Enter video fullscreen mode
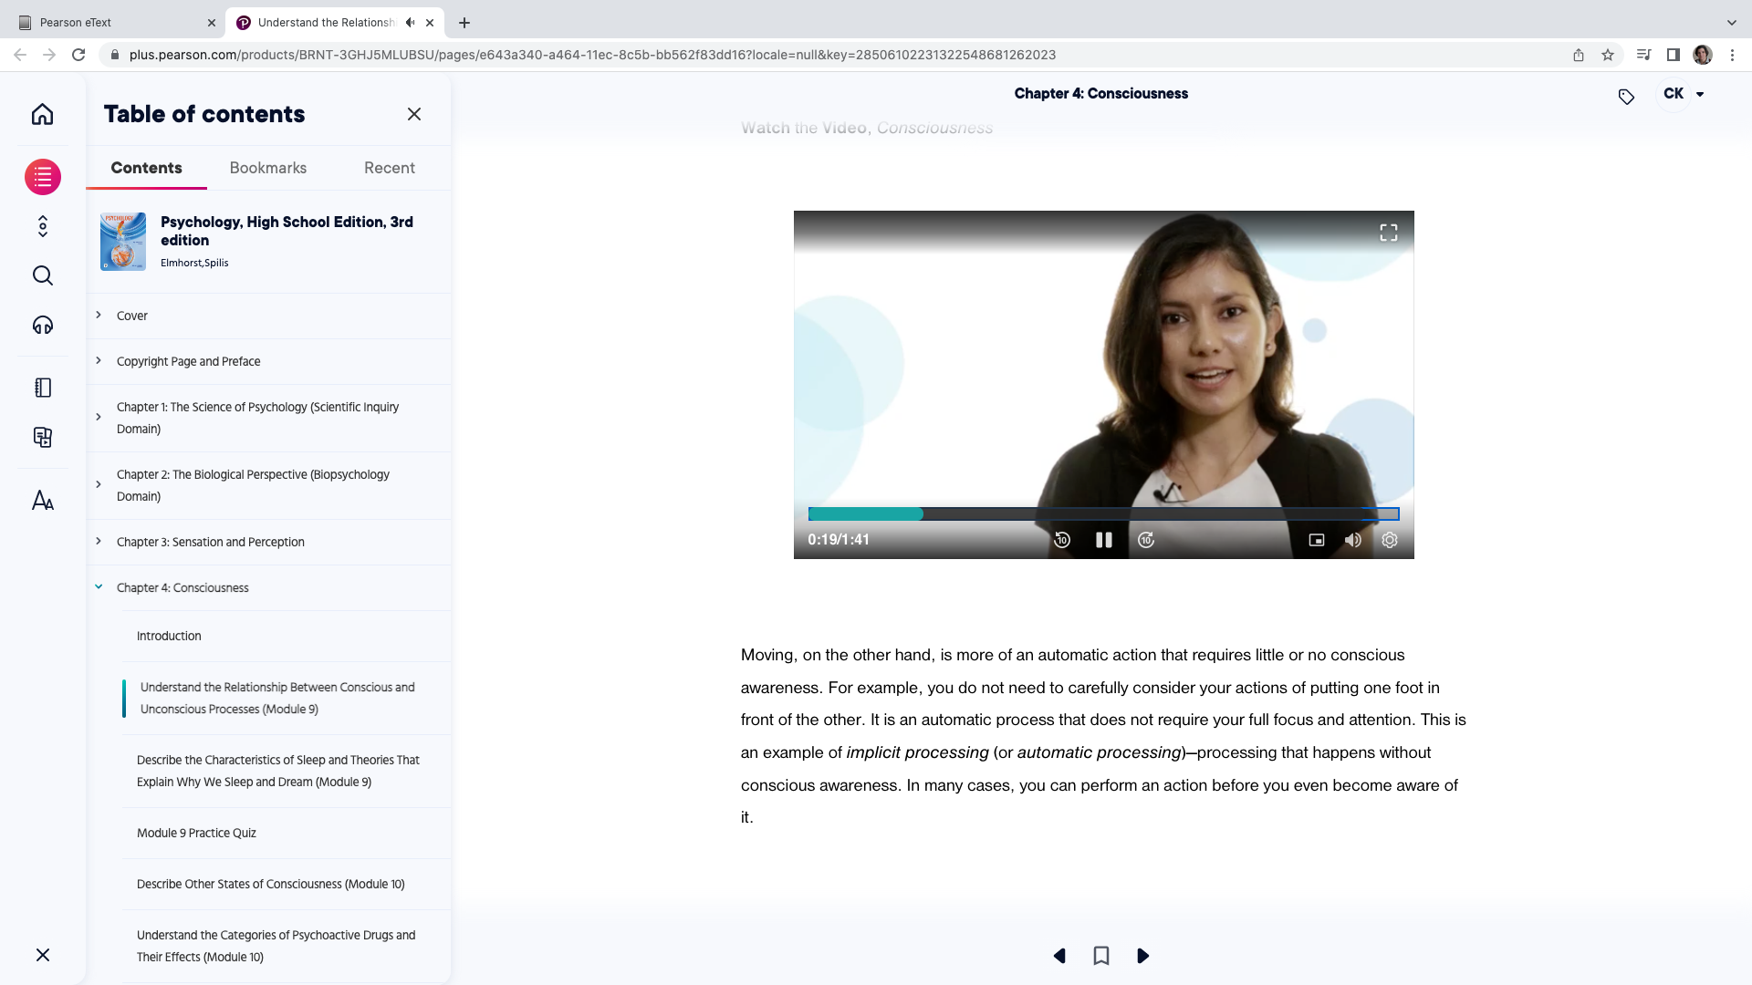Viewport: 1752px width, 985px height. (x=1388, y=233)
